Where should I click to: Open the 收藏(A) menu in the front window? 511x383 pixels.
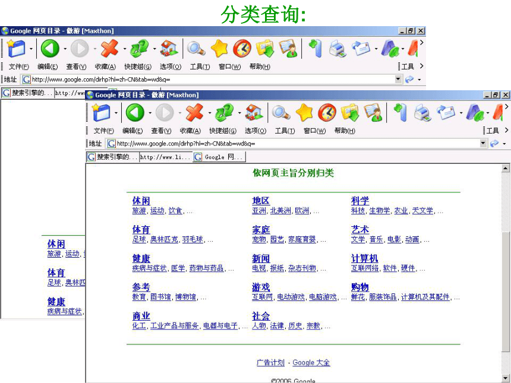click(x=190, y=131)
